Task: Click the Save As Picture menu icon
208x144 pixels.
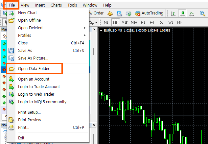Action: (x=12, y=58)
